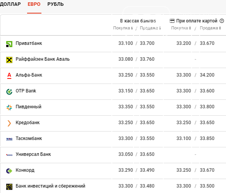Click the OTP Bank green logo icon
Screen dimensions: 226x193
pos(9,92)
